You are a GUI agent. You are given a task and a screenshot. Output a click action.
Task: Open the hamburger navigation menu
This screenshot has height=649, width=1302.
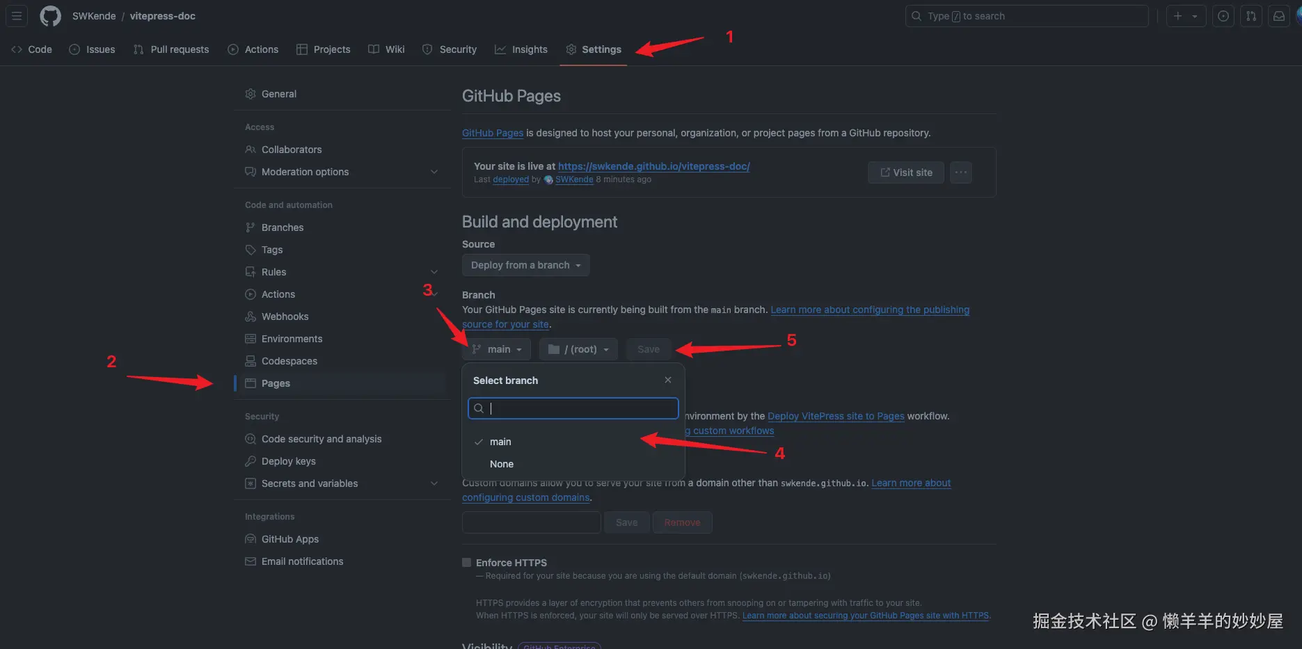(x=17, y=16)
